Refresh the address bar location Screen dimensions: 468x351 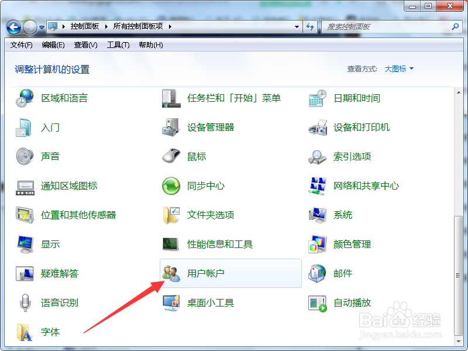pyautogui.click(x=310, y=26)
